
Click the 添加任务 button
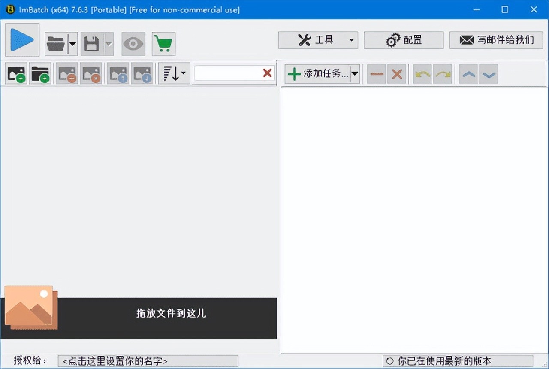click(317, 74)
